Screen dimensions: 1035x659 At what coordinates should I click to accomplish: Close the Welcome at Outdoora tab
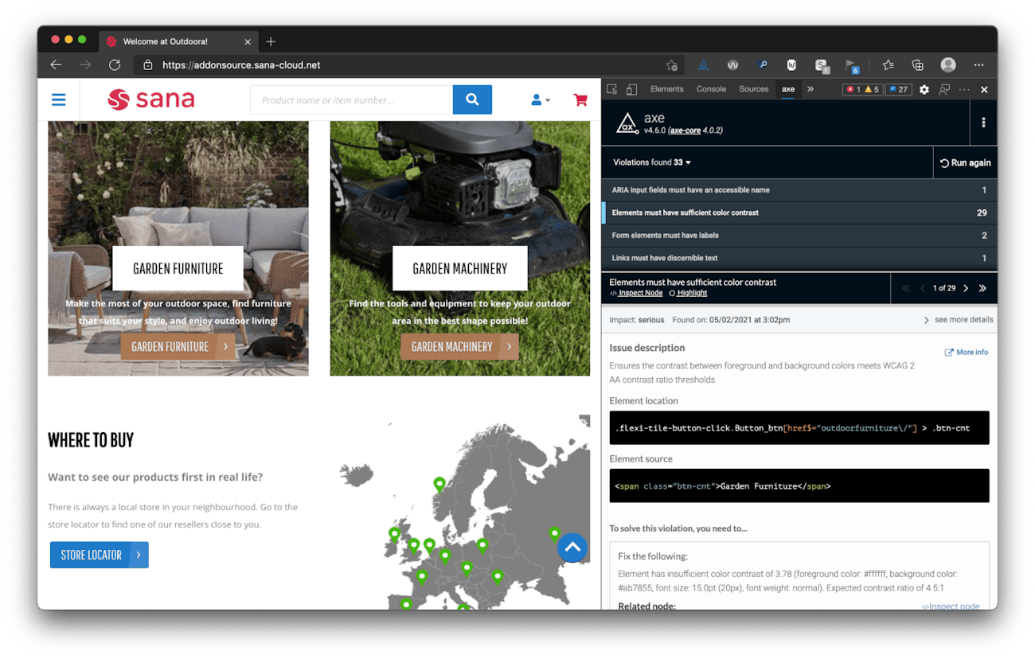(248, 41)
